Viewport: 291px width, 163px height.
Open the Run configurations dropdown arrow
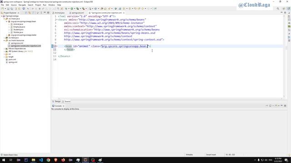(75, 9)
